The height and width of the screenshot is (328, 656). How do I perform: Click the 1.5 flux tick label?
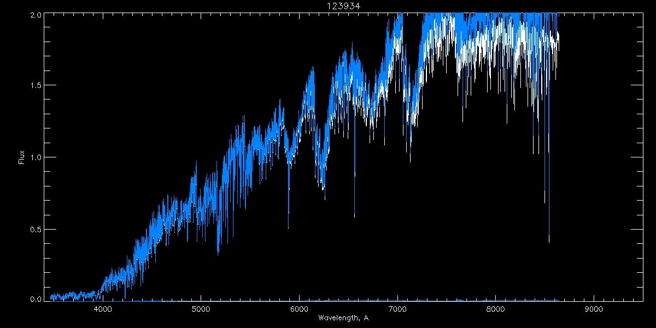(x=35, y=86)
